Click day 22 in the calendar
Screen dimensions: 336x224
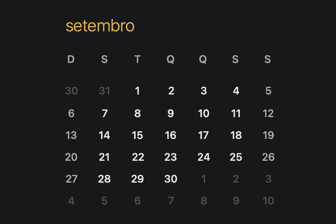(x=138, y=157)
